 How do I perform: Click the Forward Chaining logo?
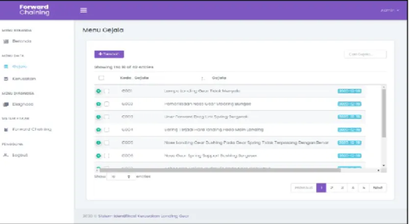34,10
